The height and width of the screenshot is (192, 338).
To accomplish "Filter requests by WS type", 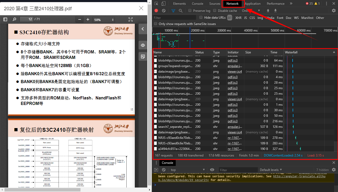I will [296, 18].
